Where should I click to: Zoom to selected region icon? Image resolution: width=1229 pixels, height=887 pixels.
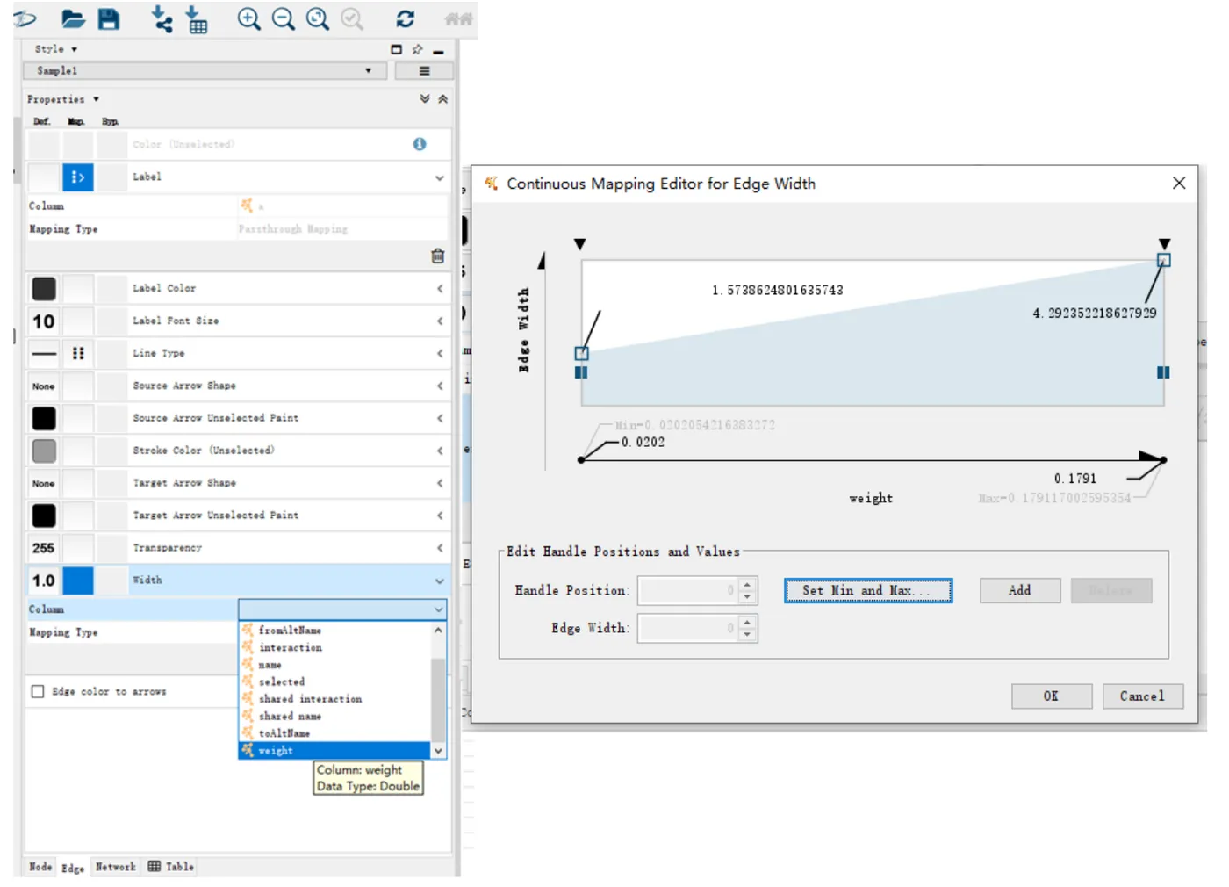click(x=352, y=19)
